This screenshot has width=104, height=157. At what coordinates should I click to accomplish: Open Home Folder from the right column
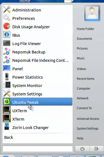85,29
